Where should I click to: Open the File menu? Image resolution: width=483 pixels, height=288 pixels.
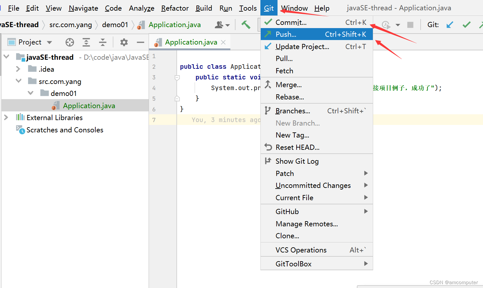coord(14,8)
